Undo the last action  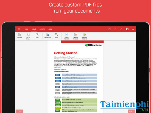pos(115,29)
